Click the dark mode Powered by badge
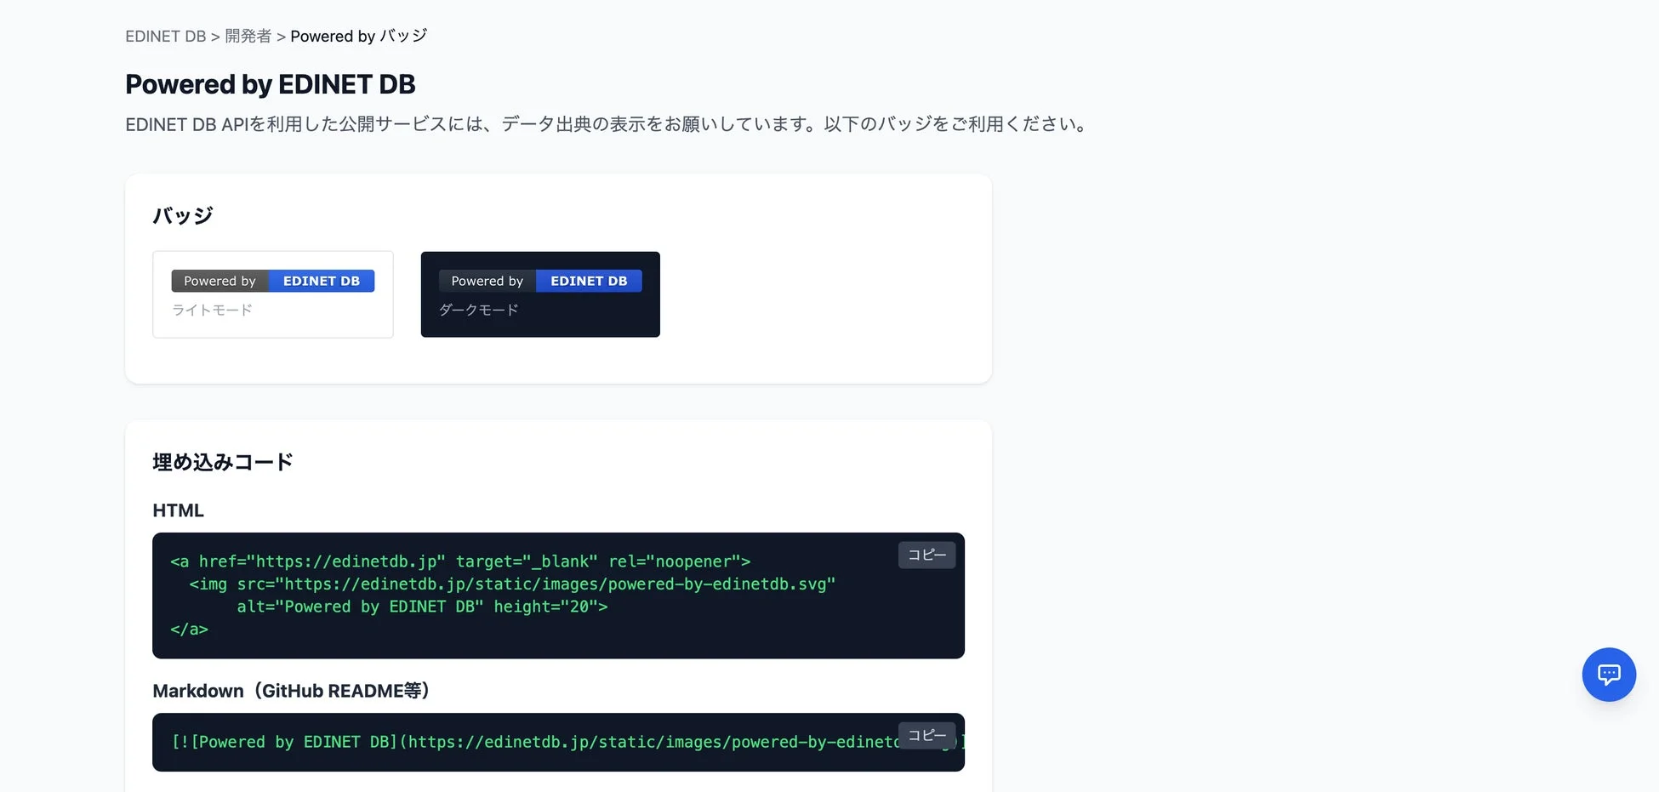Image resolution: width=1659 pixels, height=792 pixels. [539, 281]
